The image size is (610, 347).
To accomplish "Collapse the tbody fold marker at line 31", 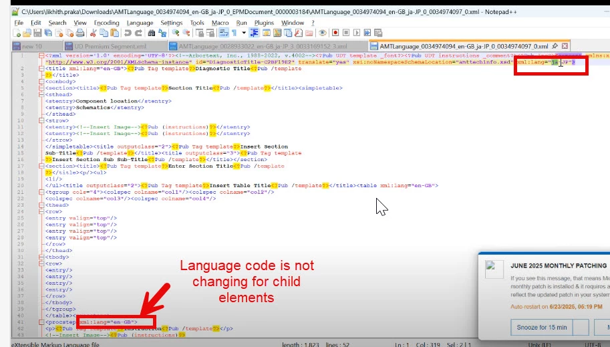I will coord(41,257).
